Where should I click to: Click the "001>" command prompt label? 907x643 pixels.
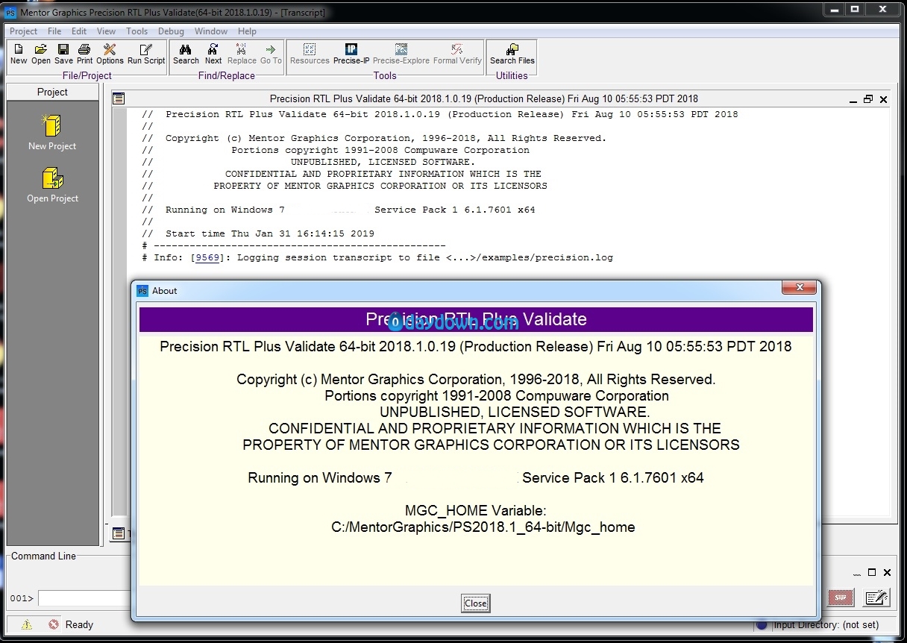22,598
